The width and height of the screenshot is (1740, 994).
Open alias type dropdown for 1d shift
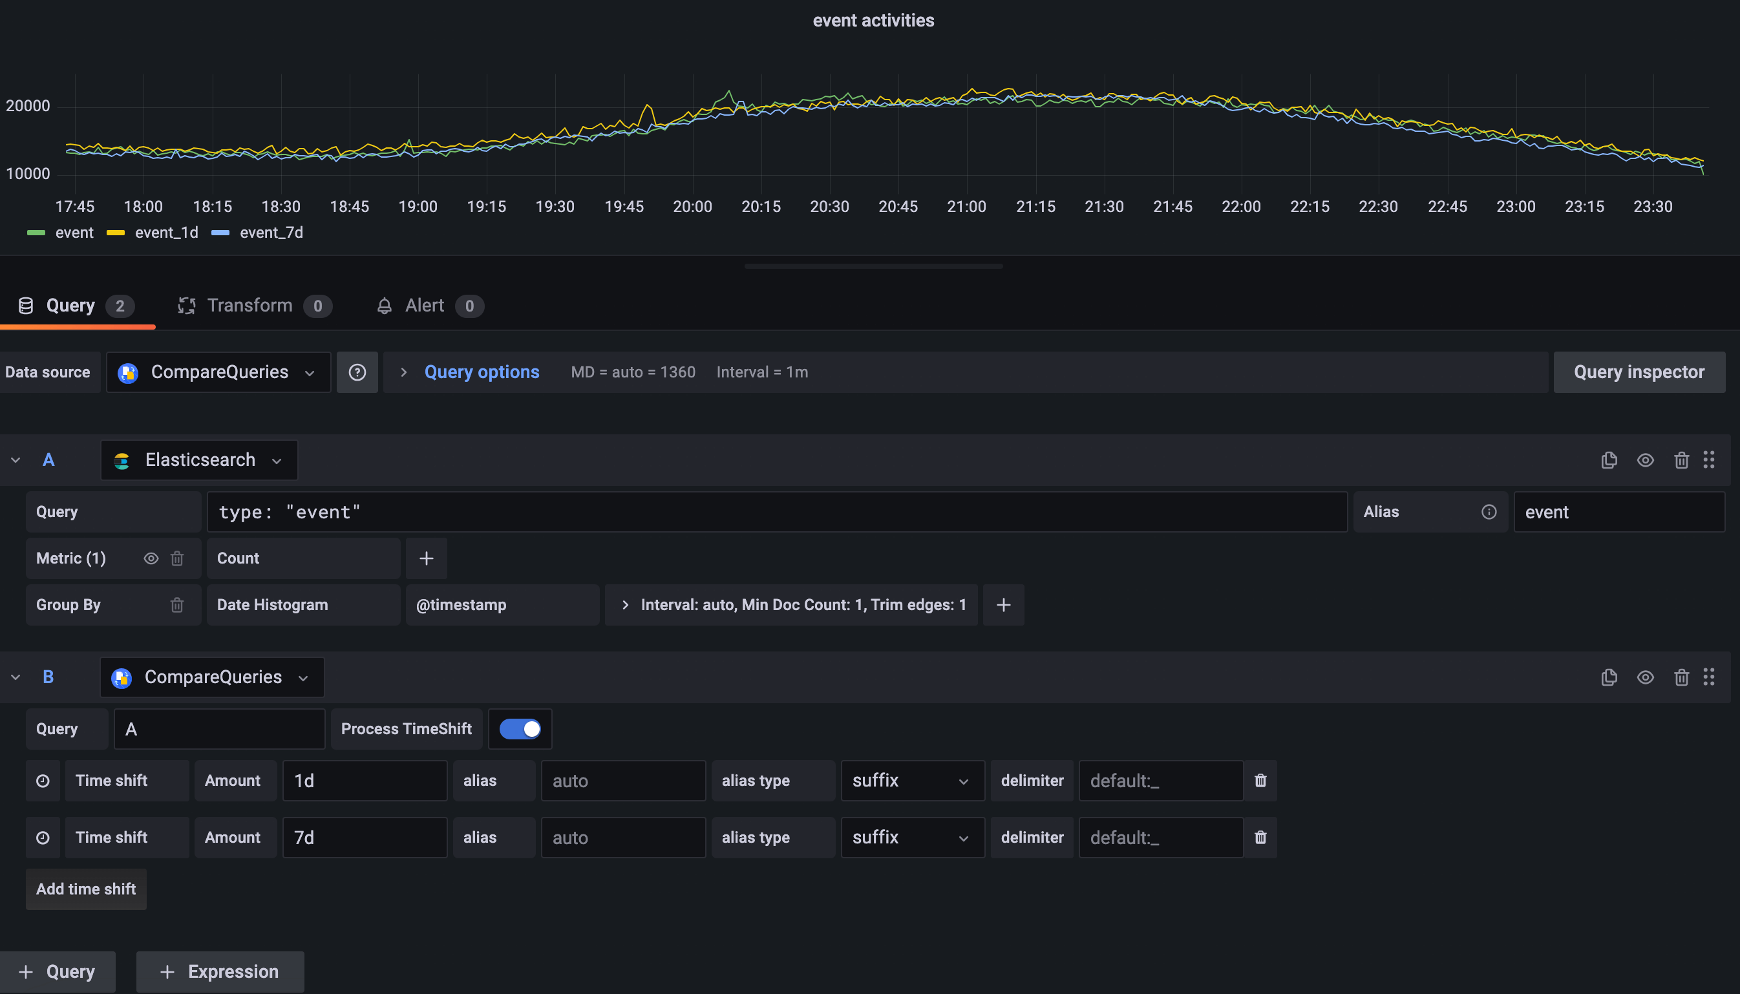[912, 780]
